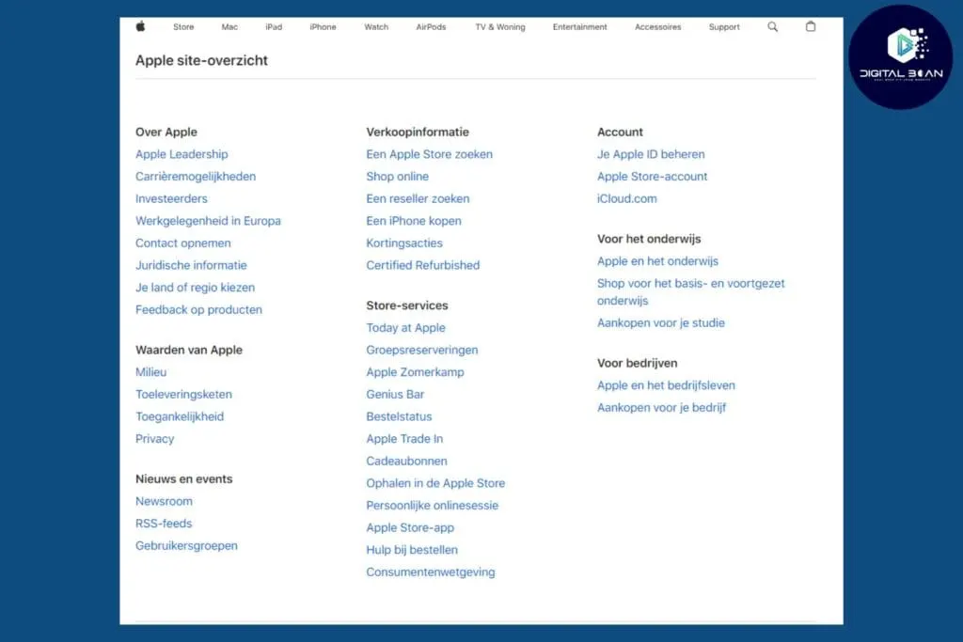Select Accessoires in the navigation
Screen dimensions: 963x642
point(657,27)
